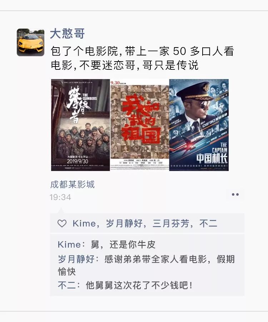Tap the two-dot comment menu button
This screenshot has width=268, height=322.
pyautogui.click(x=235, y=195)
